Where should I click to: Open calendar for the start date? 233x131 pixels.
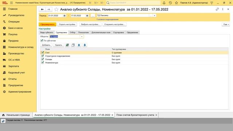coord(64,16)
